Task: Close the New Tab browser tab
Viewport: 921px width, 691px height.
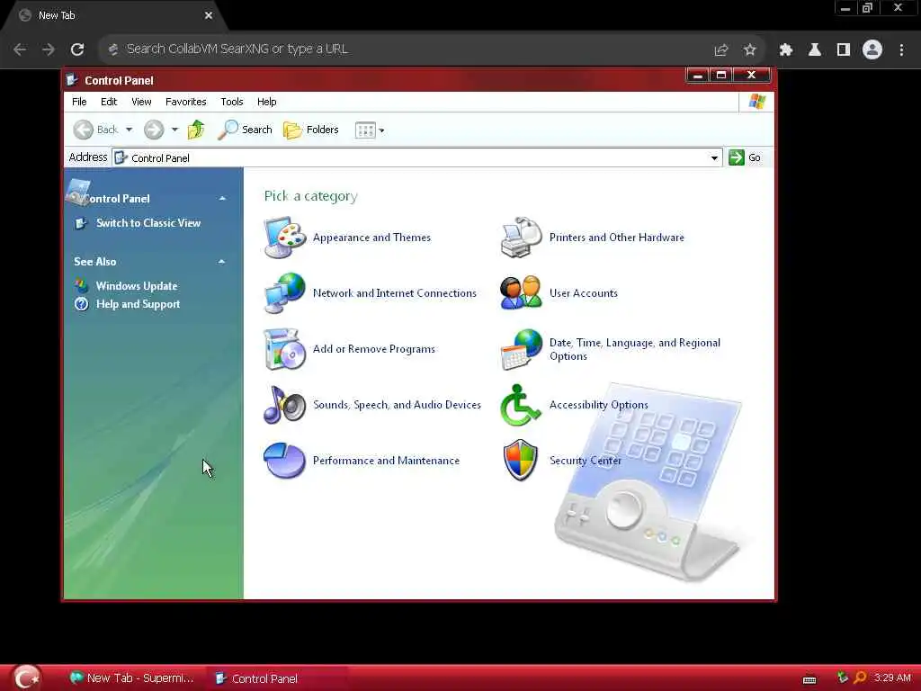Action: click(209, 15)
